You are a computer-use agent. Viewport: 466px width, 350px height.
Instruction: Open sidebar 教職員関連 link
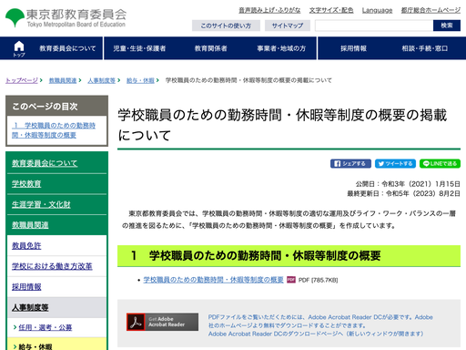[30, 225]
